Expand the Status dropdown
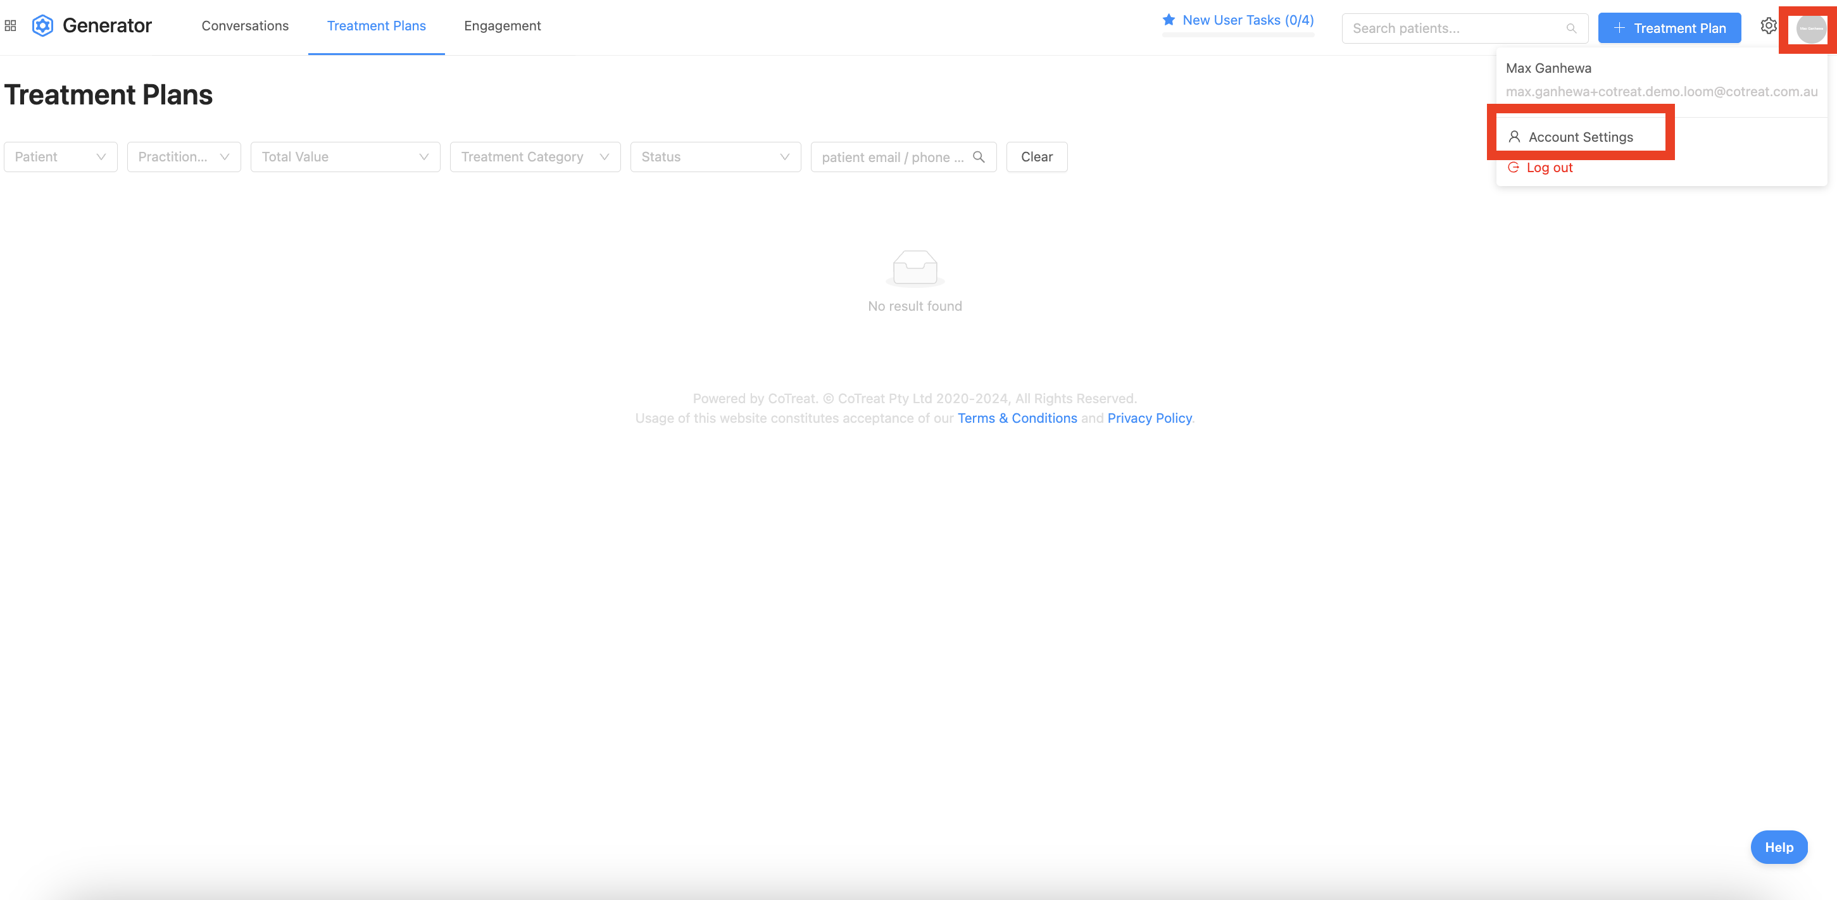 point(715,156)
